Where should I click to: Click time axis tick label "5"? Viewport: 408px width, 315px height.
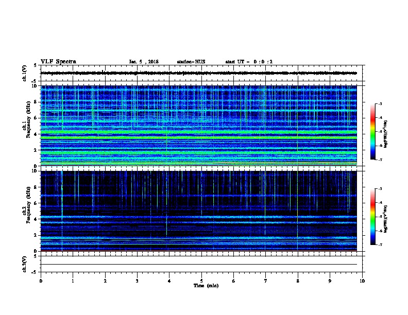click(x=201, y=281)
